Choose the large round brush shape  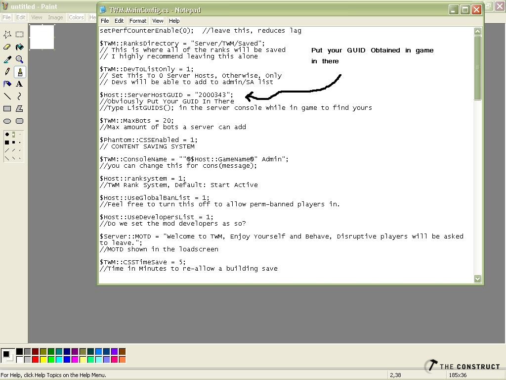7,134
